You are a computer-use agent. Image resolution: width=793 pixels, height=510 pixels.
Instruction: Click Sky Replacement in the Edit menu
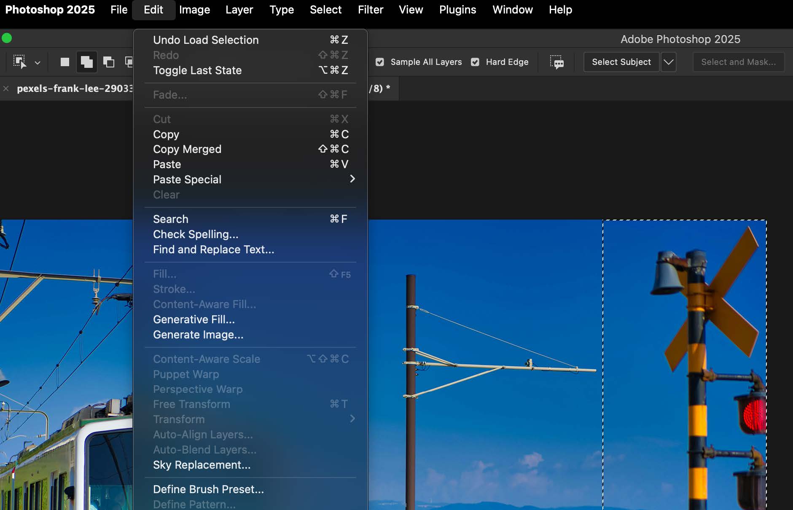[x=202, y=465]
